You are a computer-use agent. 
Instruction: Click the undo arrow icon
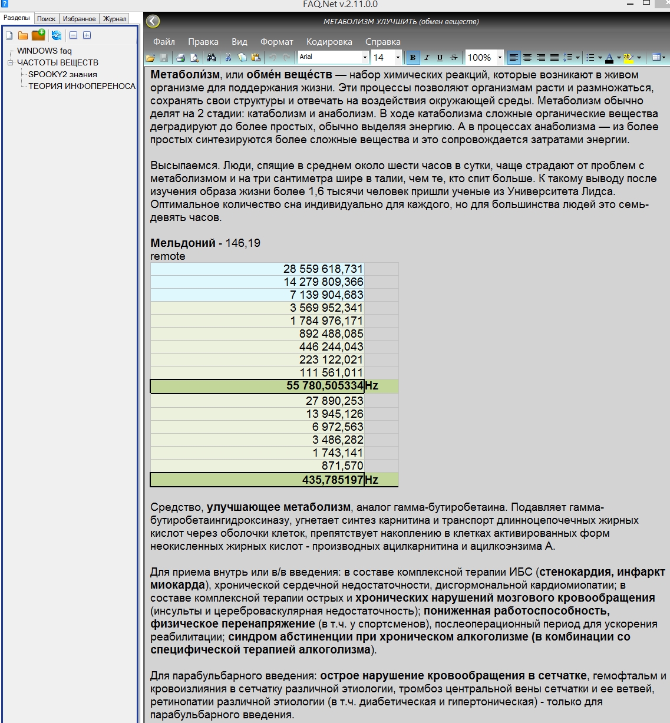click(x=273, y=58)
